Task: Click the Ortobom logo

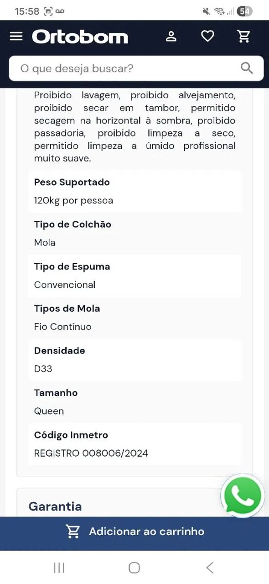Action: (x=80, y=36)
